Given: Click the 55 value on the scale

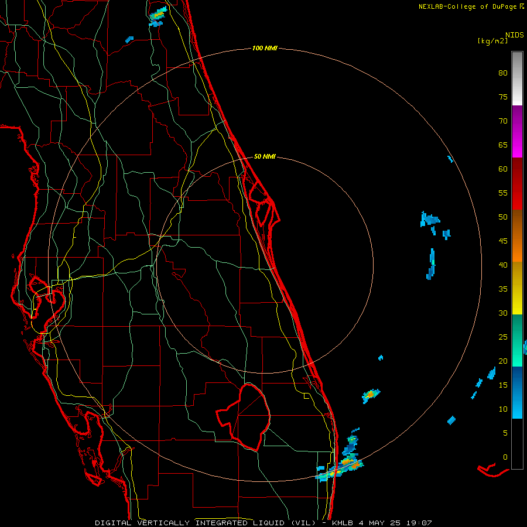Looking at the screenshot, I should (x=503, y=193).
